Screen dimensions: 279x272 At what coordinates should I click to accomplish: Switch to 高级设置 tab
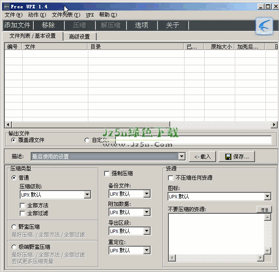pos(80,37)
